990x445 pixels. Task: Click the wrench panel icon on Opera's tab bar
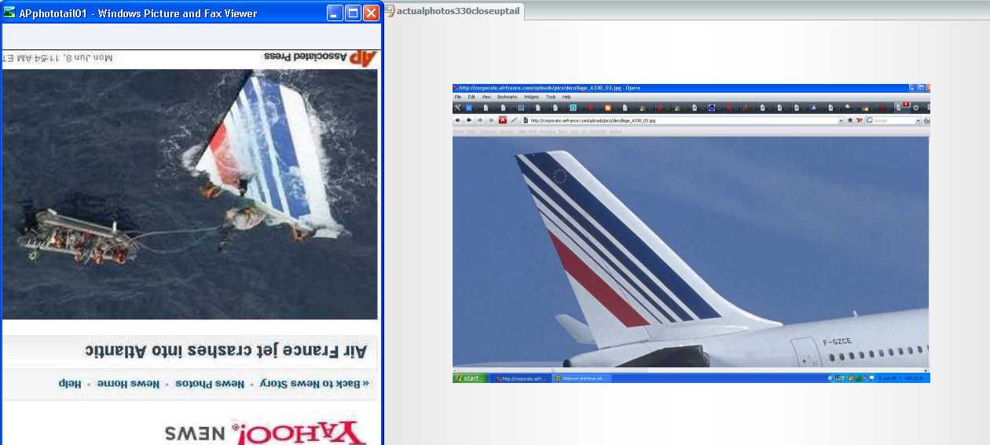[x=456, y=108]
